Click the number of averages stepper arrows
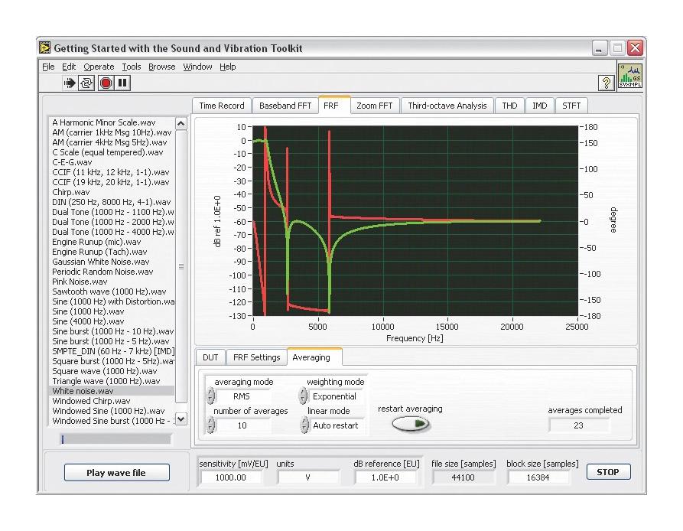Screen dimensions: 683x531 point(210,425)
